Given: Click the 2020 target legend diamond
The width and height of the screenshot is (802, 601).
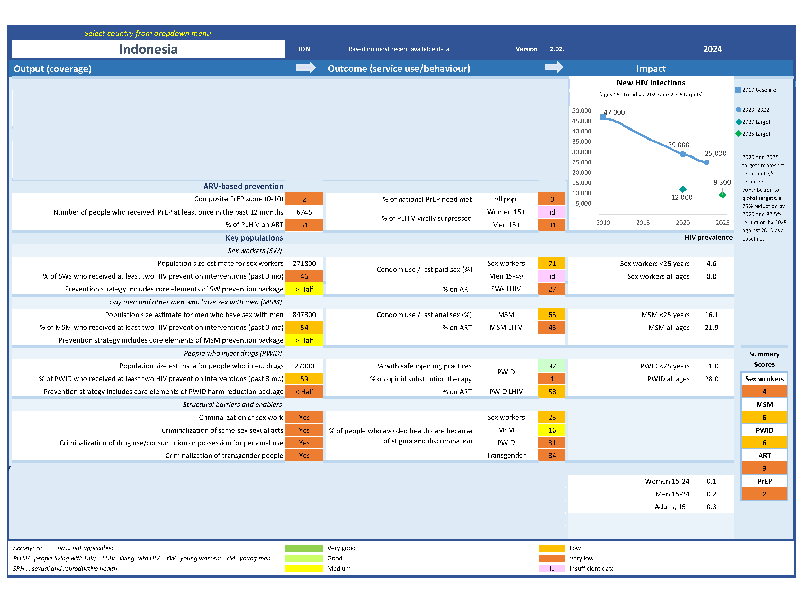Looking at the screenshot, I should (738, 122).
